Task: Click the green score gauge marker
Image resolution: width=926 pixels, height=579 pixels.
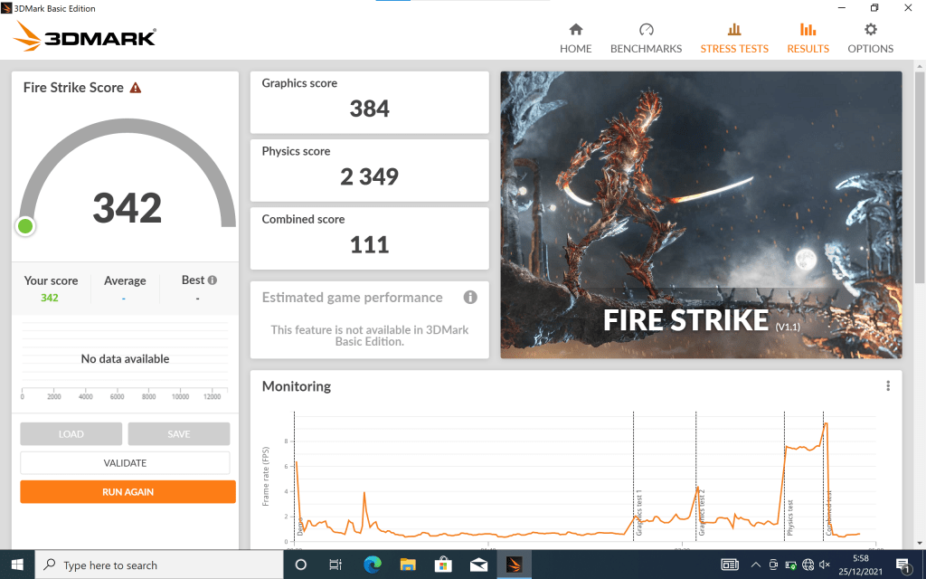Action: [25, 225]
